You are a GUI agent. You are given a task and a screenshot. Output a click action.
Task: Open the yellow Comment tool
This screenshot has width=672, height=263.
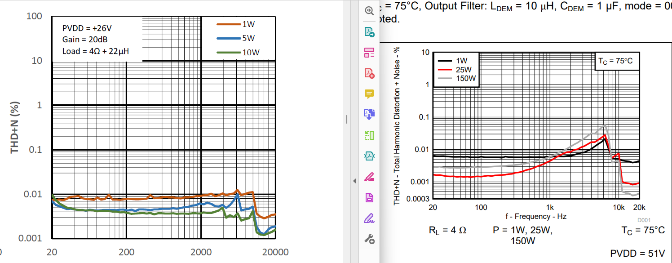(x=369, y=94)
